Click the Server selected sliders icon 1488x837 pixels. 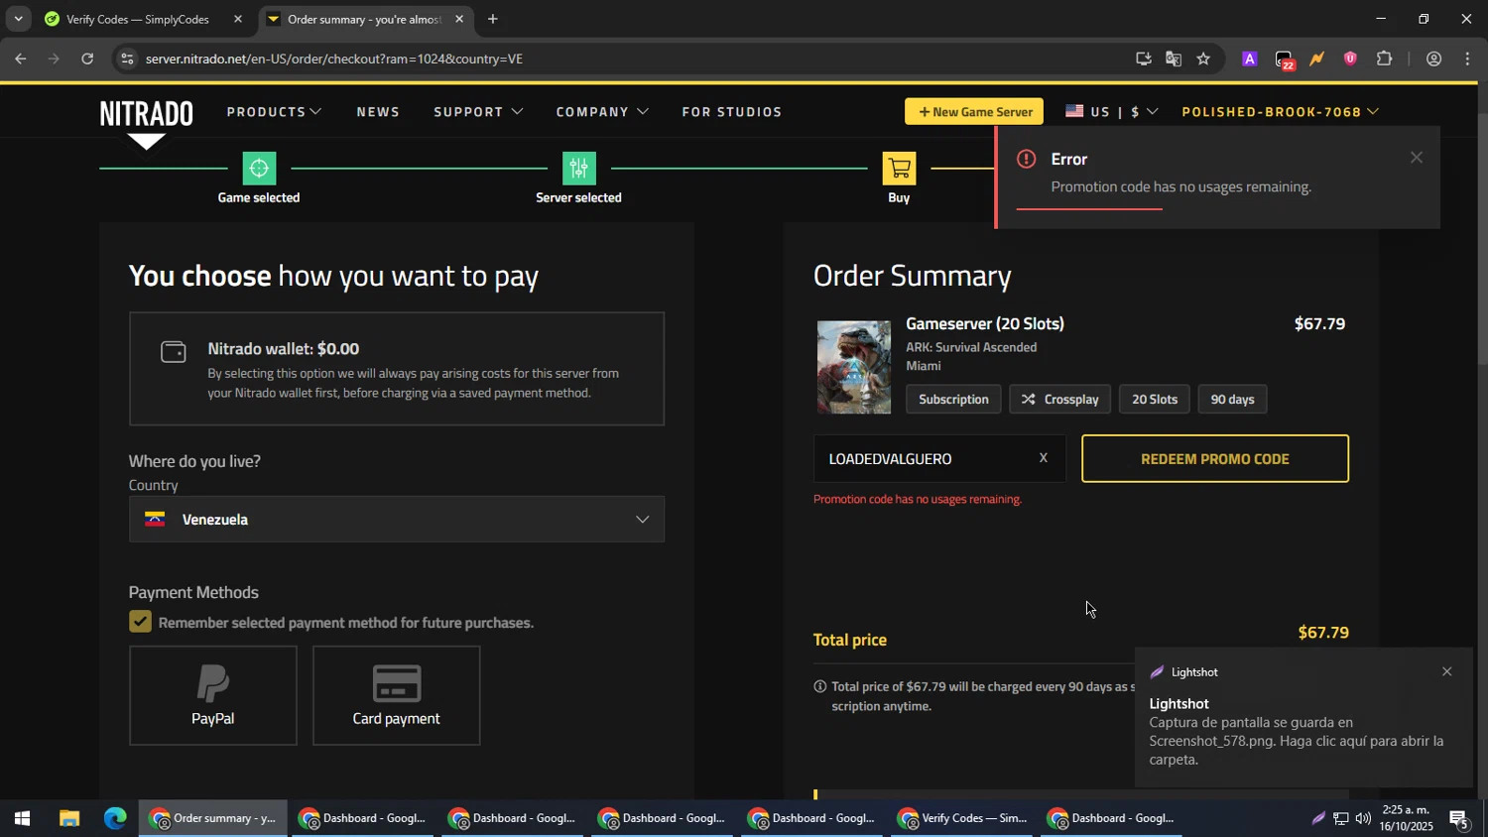(x=578, y=169)
